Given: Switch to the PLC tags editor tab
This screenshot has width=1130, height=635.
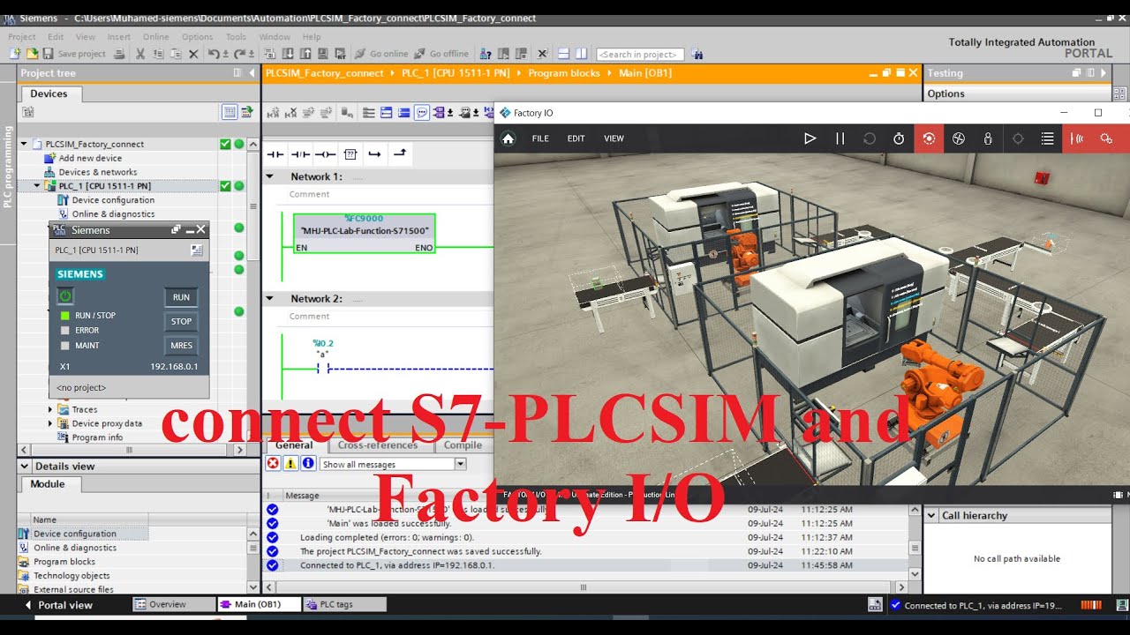Looking at the screenshot, I should click(x=344, y=604).
